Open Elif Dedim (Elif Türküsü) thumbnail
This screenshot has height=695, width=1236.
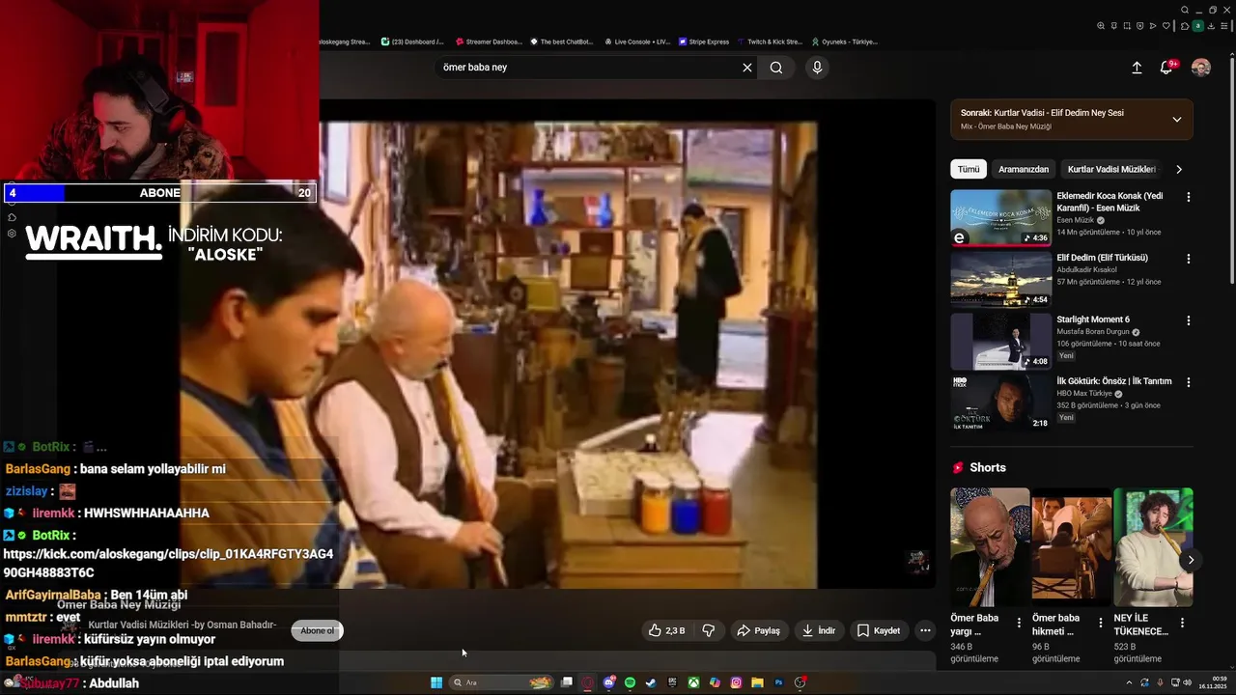coord(1000,279)
